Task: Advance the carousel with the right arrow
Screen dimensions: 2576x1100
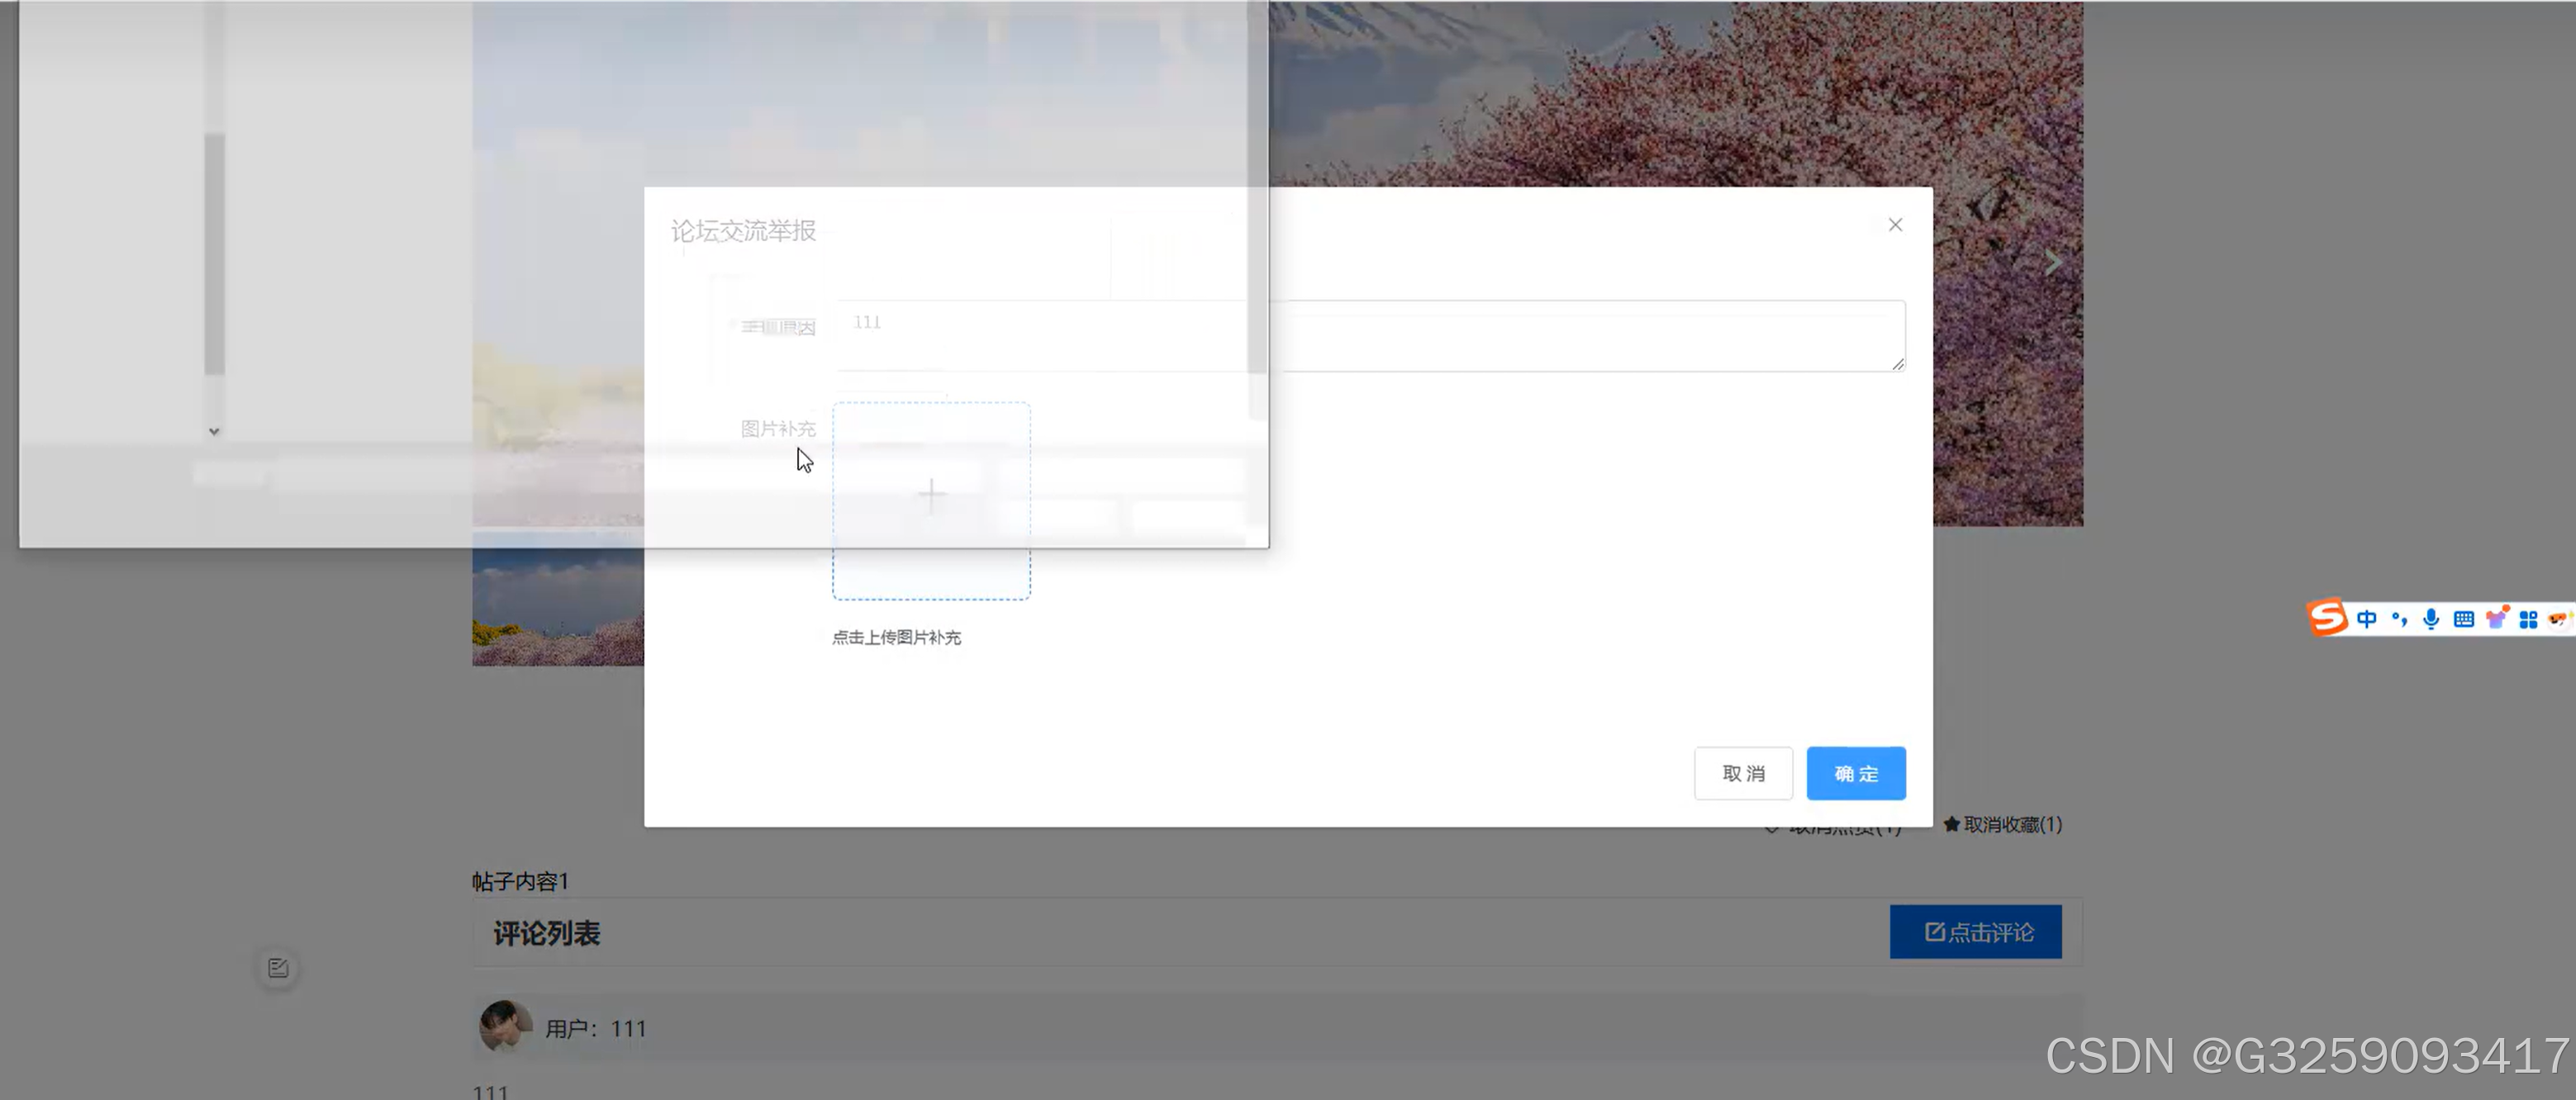Action: [2053, 263]
